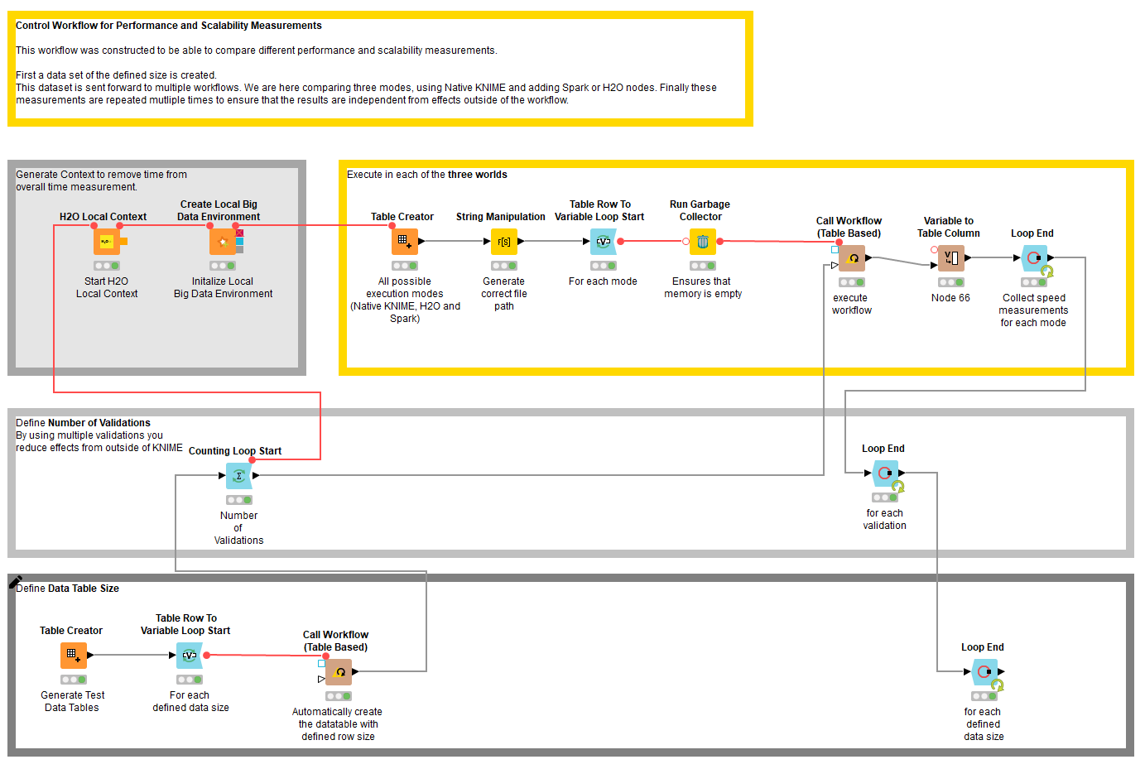The height and width of the screenshot is (769, 1145).
Task: Click the 'Variable to Table Column' node name
Action: click(x=949, y=227)
